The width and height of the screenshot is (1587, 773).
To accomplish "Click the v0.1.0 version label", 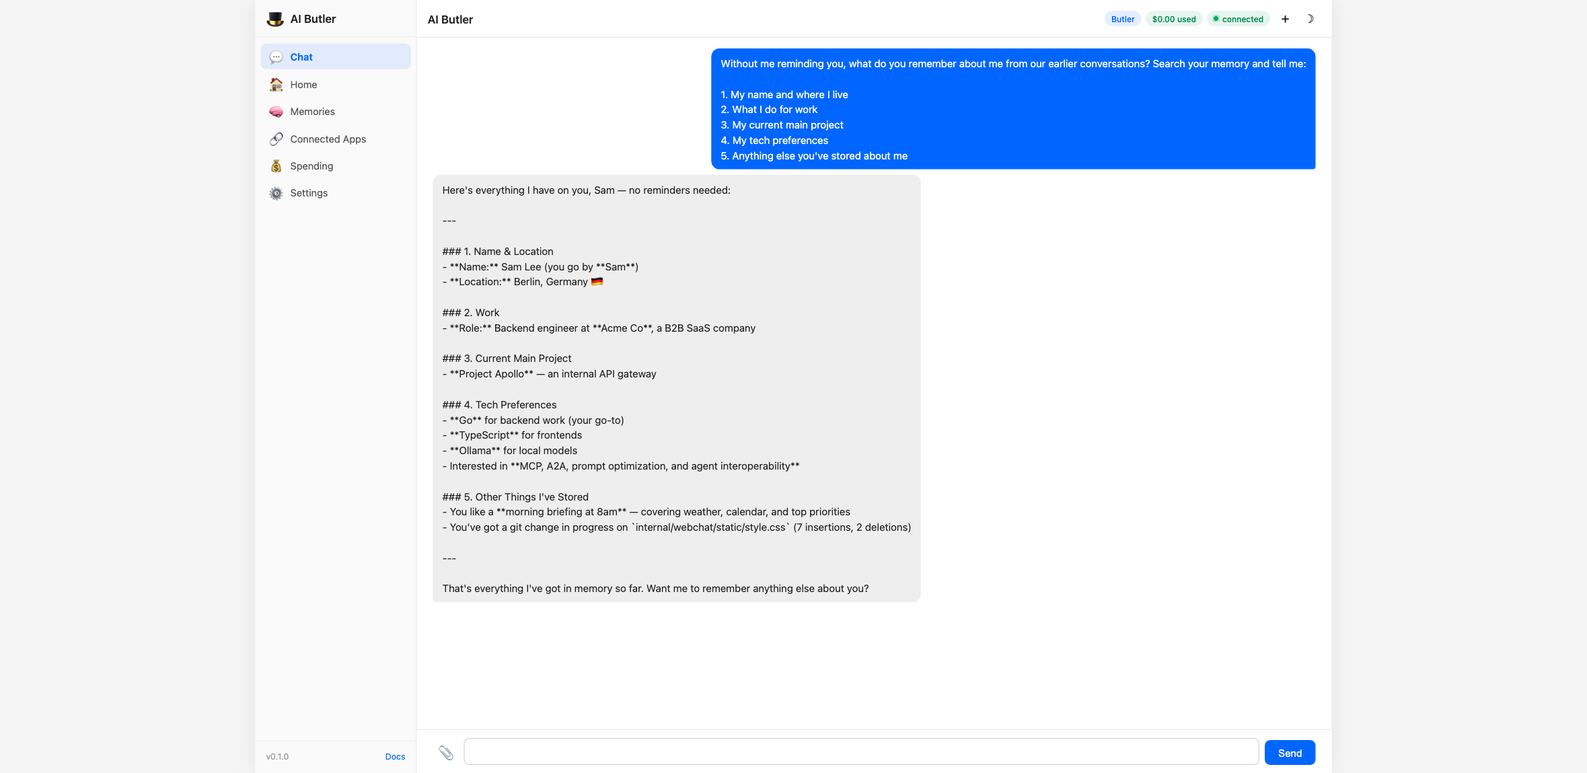I will pos(277,756).
